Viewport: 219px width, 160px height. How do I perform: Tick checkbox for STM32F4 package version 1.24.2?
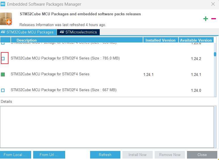click(3, 59)
